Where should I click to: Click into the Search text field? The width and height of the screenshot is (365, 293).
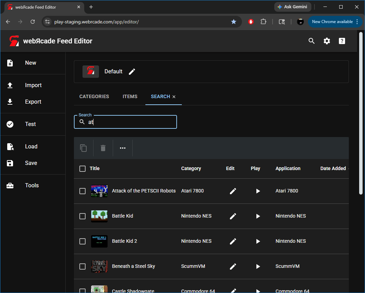pos(131,122)
